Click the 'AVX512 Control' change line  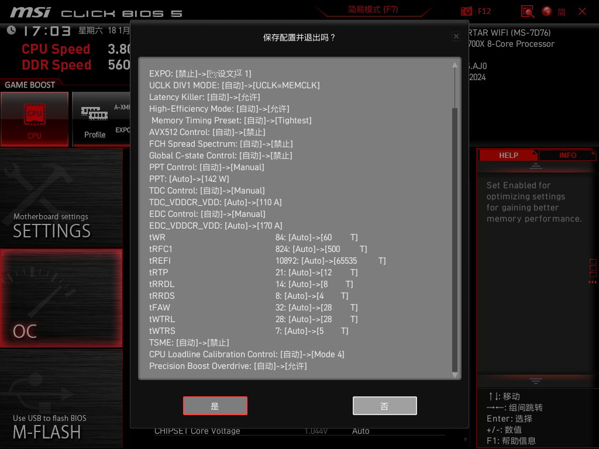point(207,132)
